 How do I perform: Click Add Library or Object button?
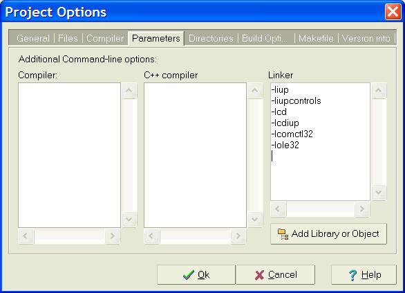(x=328, y=234)
